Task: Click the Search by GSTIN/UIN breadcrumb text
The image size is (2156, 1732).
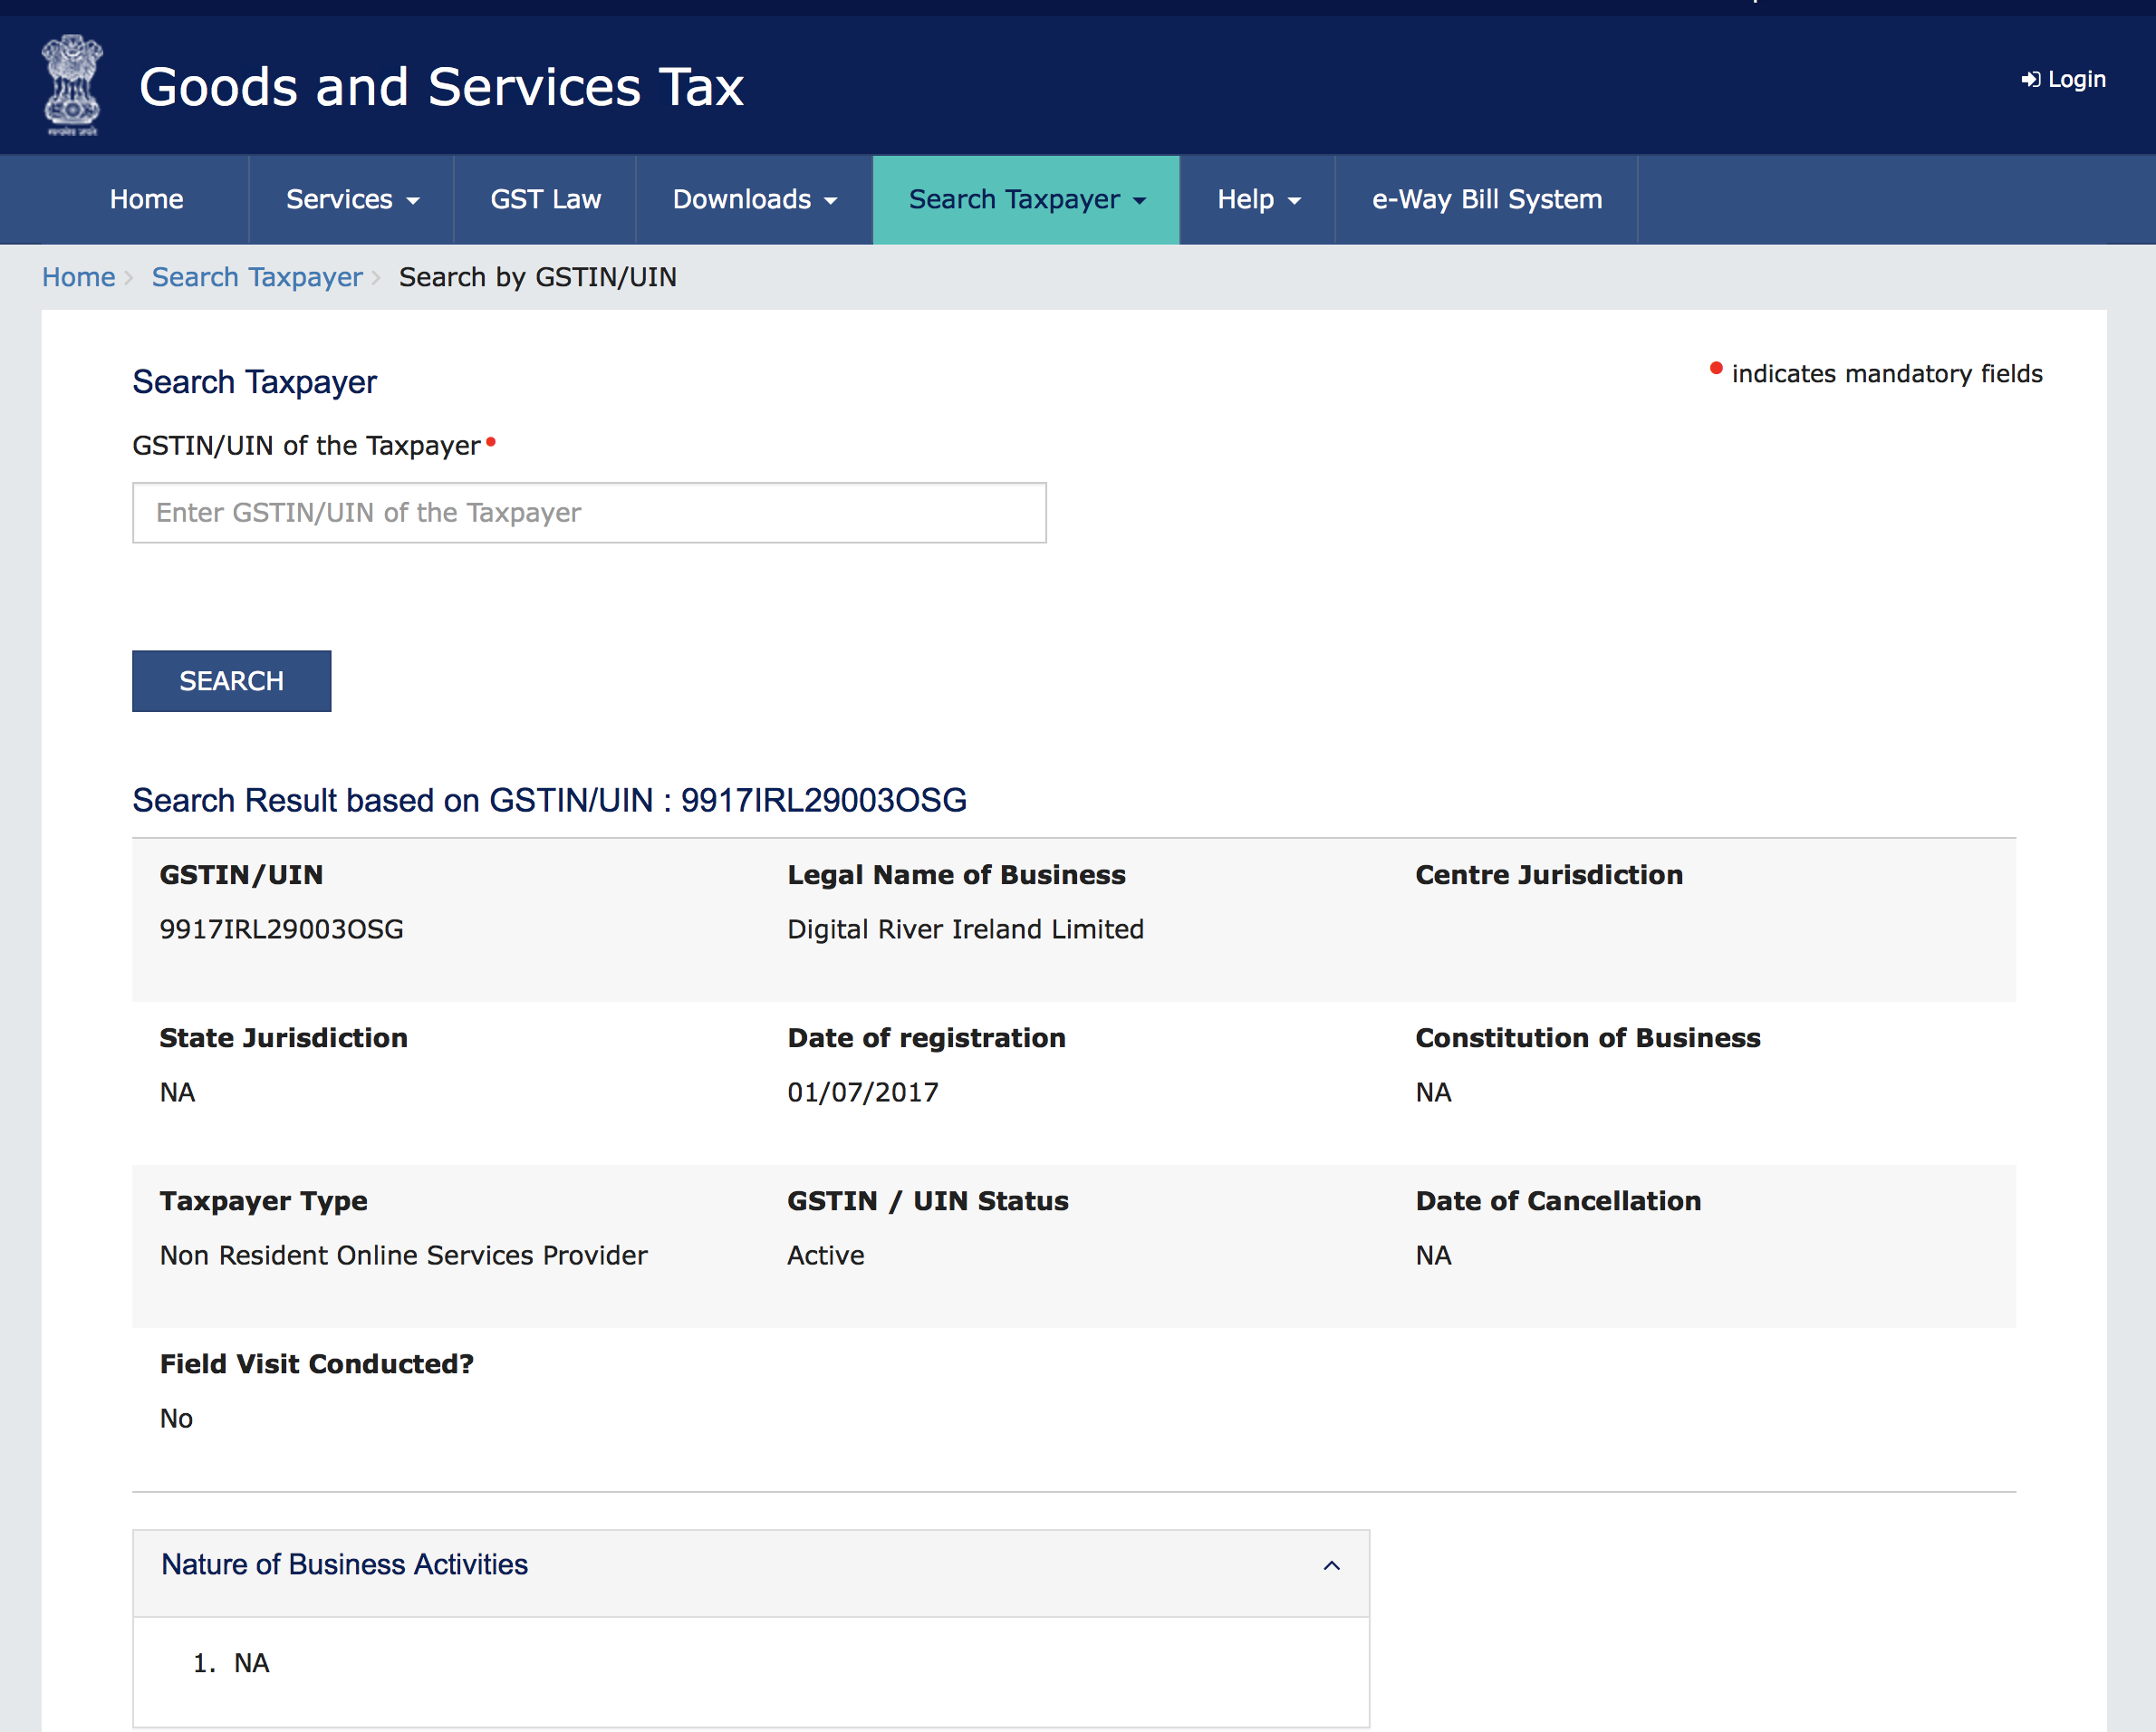Action: pos(538,277)
